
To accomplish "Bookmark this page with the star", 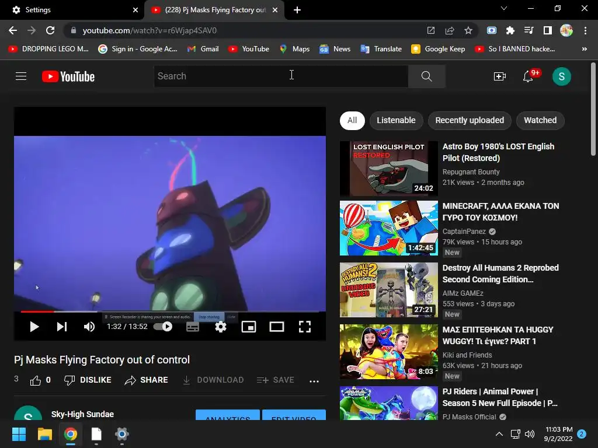I will click(x=468, y=30).
